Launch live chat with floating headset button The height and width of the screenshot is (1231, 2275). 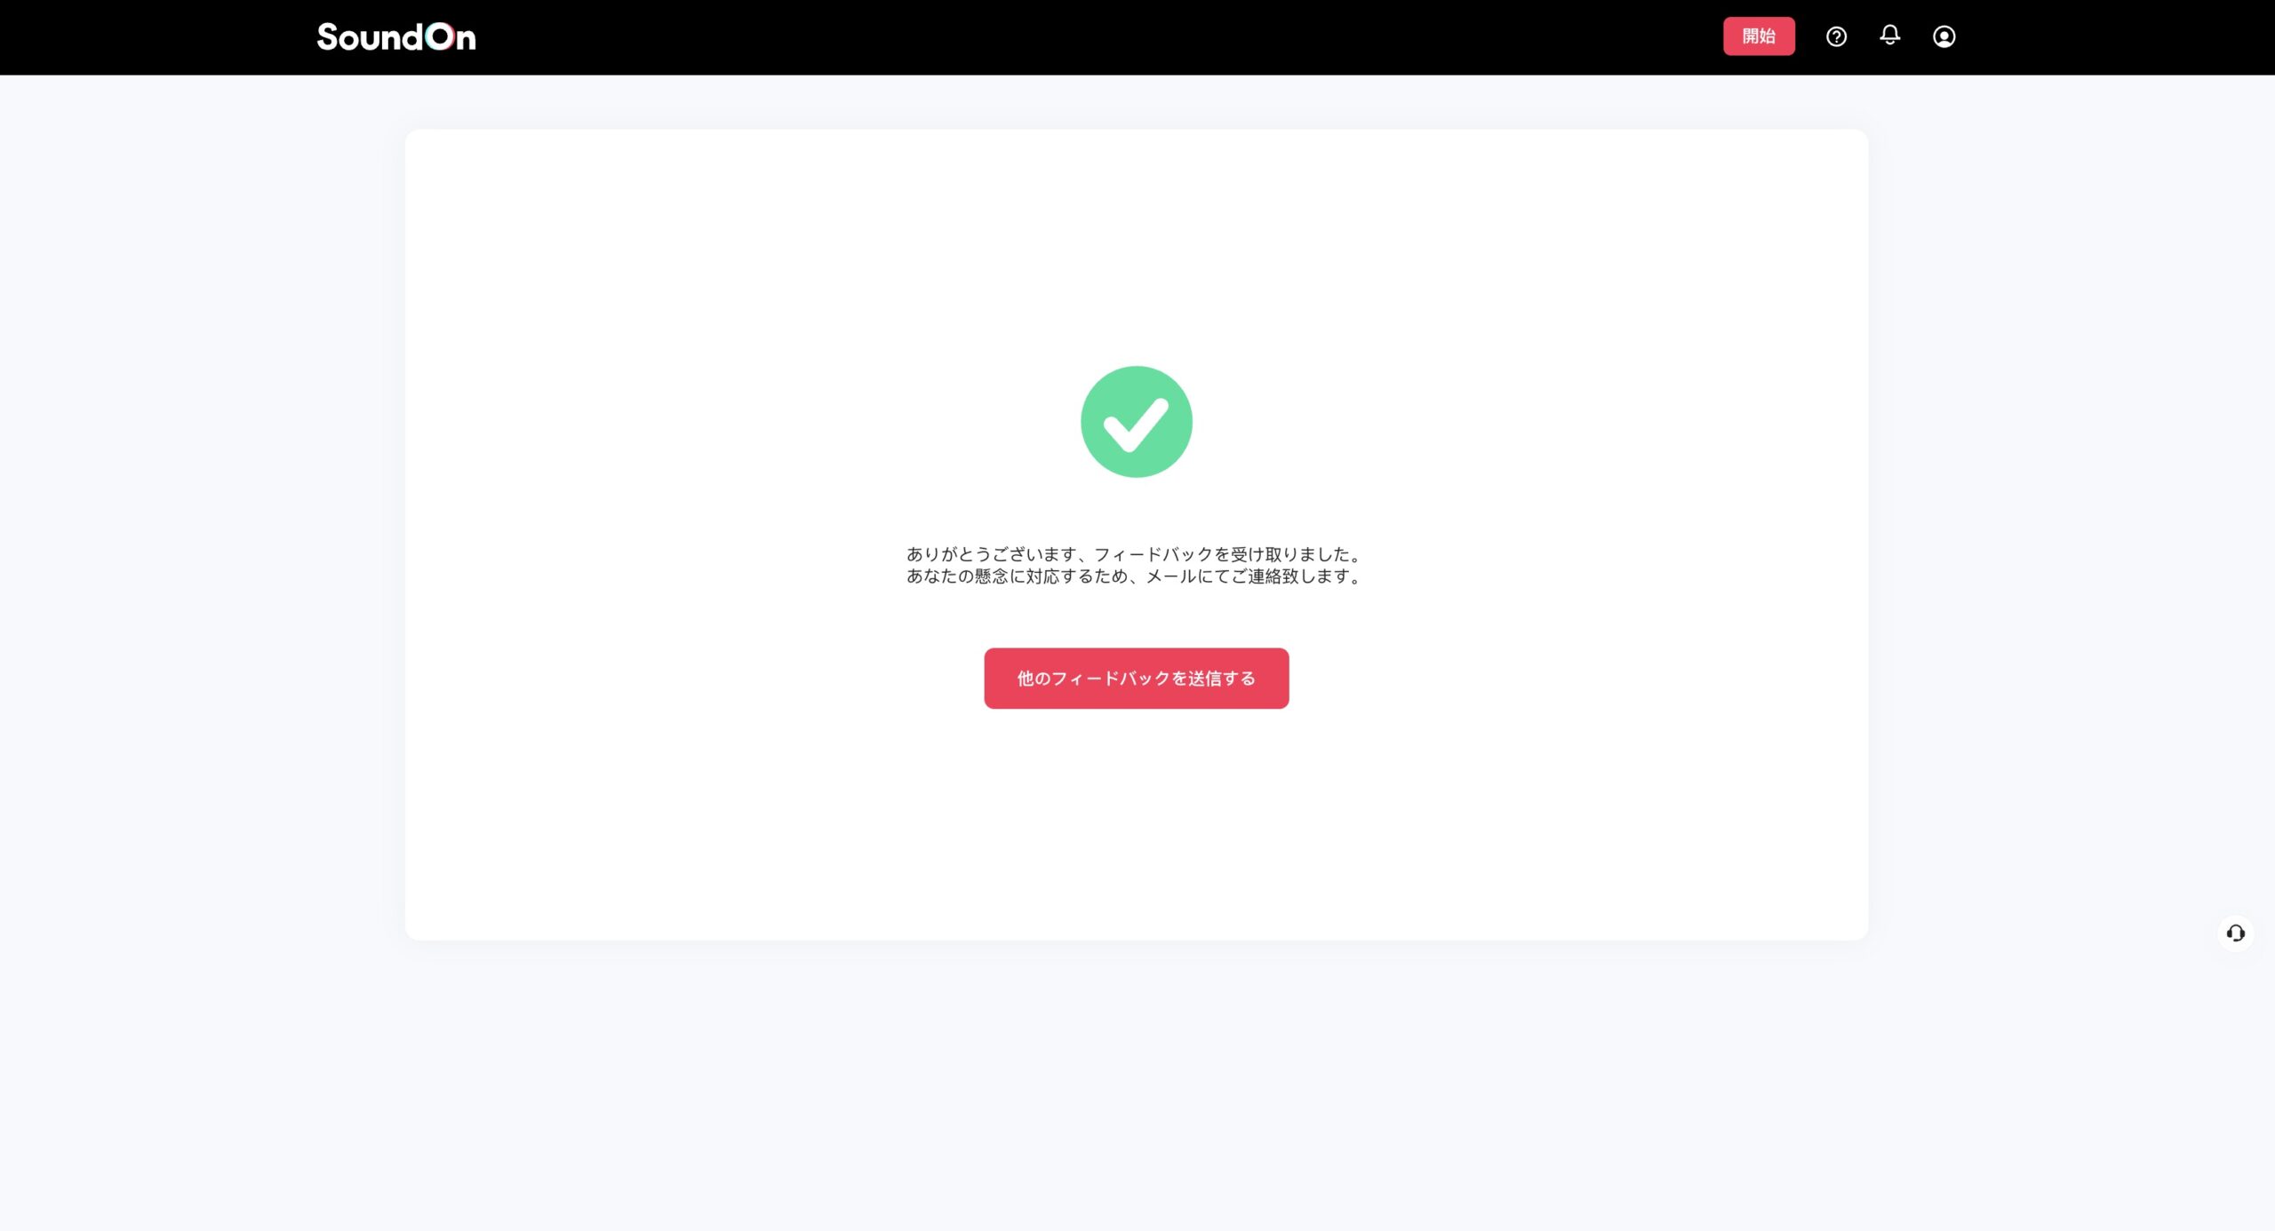click(2235, 933)
